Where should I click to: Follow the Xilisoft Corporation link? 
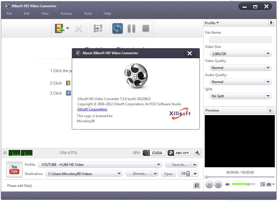pyautogui.click(x=92, y=109)
